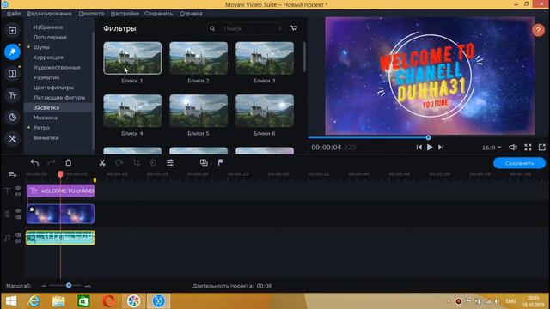Viewport: 550px width, 309px height.
Task: Click the preview progress slider handle
Action: 428,137
